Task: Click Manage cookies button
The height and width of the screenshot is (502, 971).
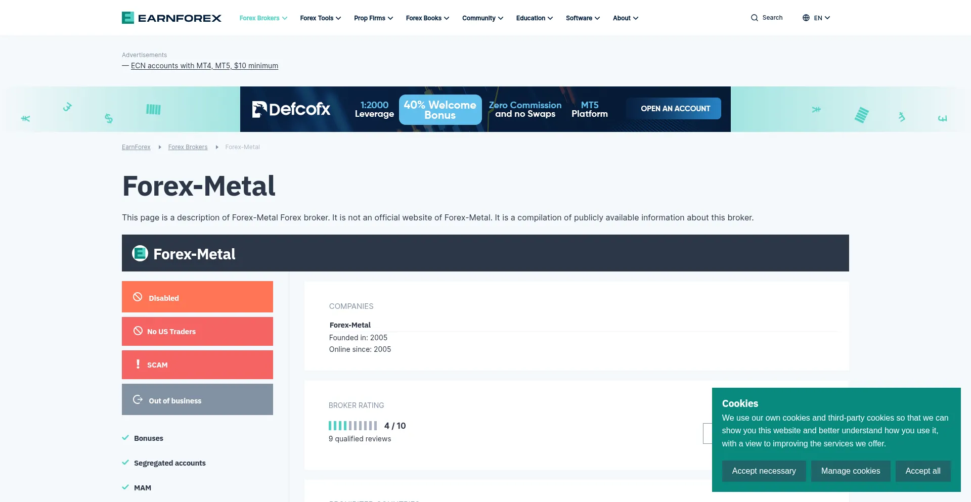Action: click(x=851, y=471)
